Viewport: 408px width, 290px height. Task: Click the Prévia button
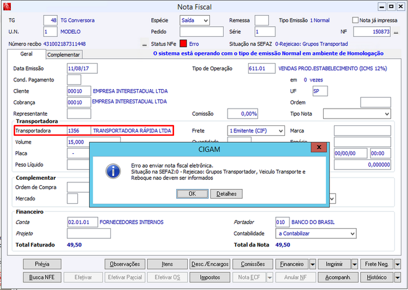tap(42, 264)
